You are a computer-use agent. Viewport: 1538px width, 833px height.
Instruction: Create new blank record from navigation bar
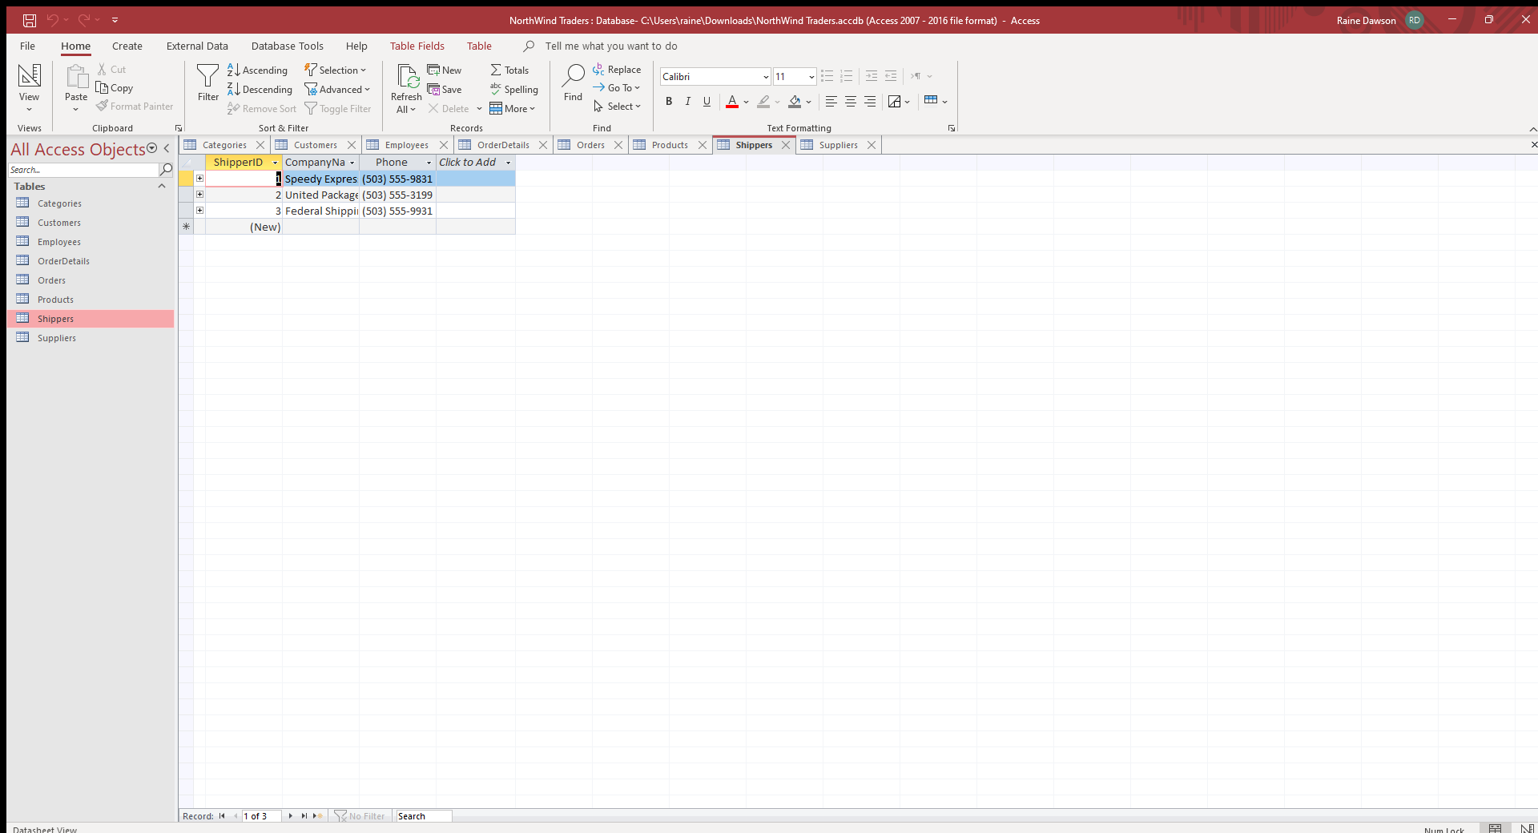click(318, 816)
